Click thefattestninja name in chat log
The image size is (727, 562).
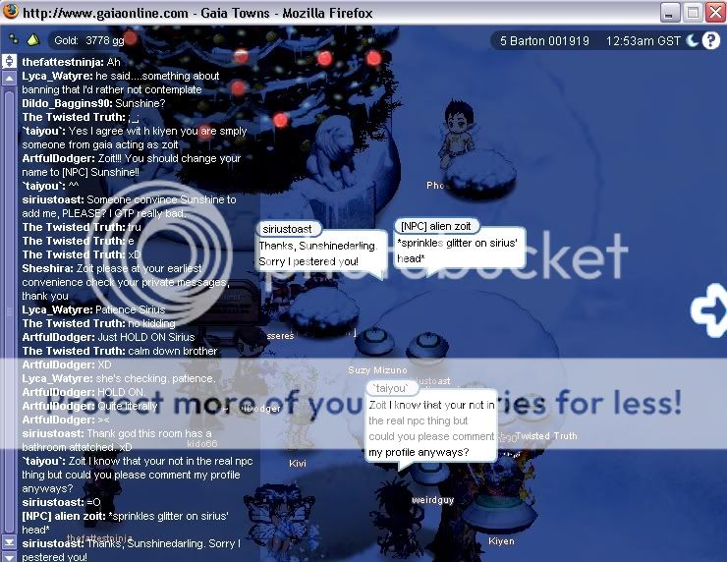[x=63, y=62]
